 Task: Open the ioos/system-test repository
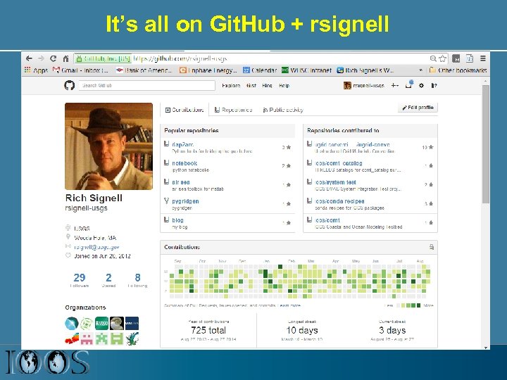click(335, 182)
